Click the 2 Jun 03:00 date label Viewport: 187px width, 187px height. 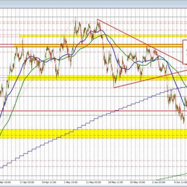point(159,182)
